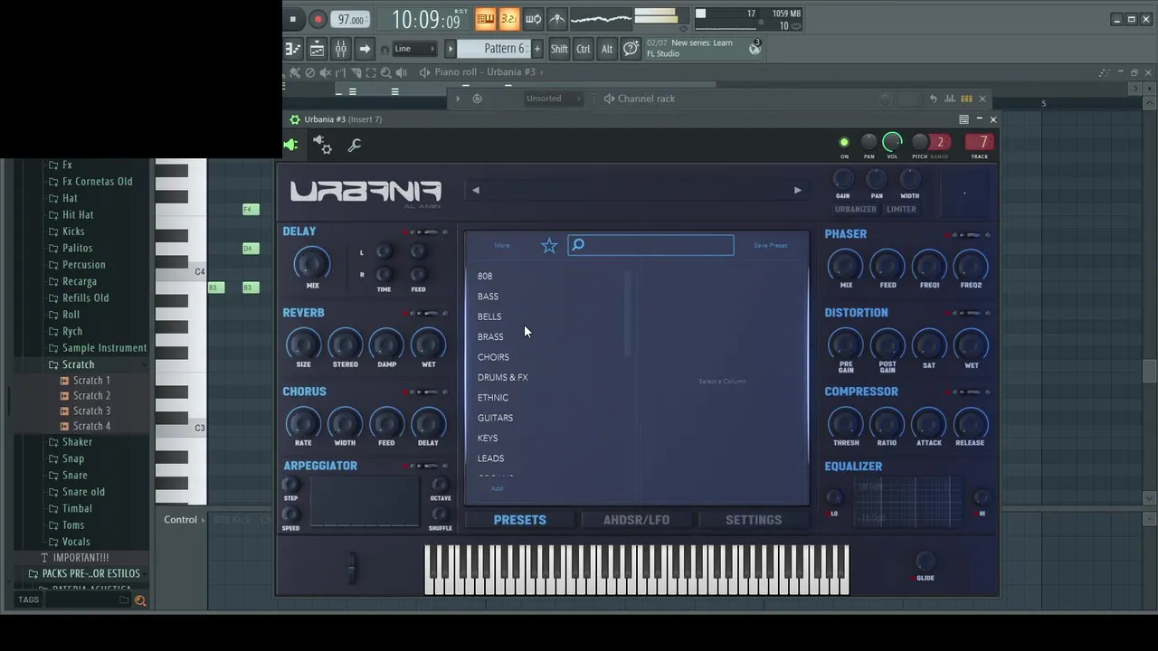Expand the Snare folder in browser
This screenshot has height=651, width=1158.
click(75, 476)
